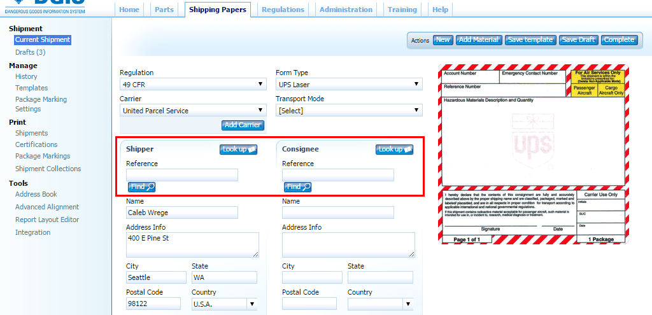Click the Save Draft button
652x315 pixels.
click(578, 39)
